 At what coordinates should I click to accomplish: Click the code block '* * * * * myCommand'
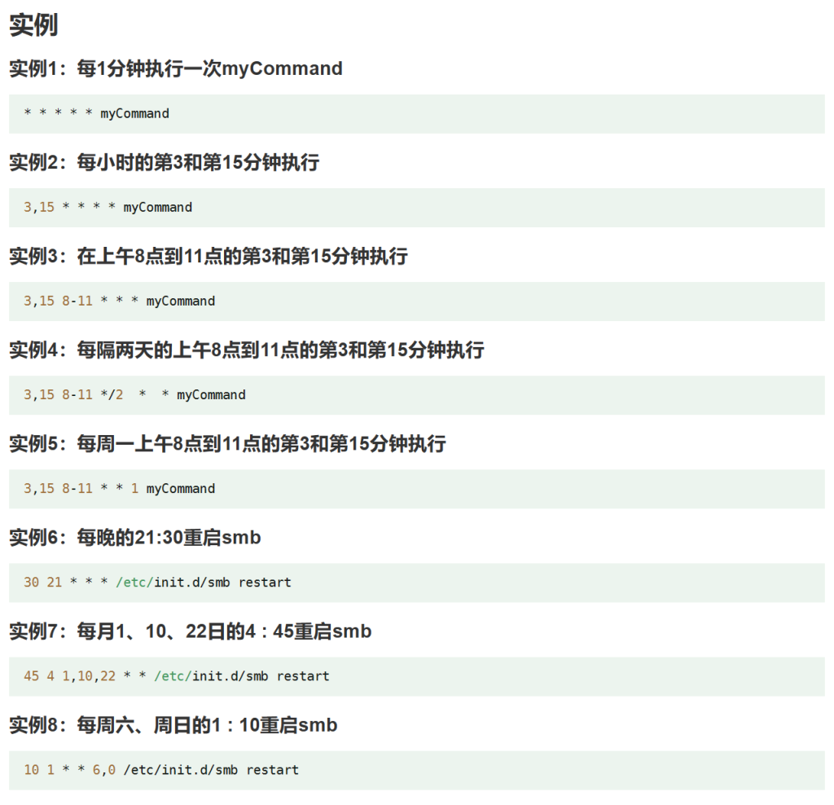point(97,113)
